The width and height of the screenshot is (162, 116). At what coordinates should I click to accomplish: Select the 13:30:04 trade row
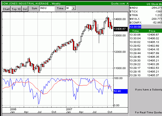[146, 38]
